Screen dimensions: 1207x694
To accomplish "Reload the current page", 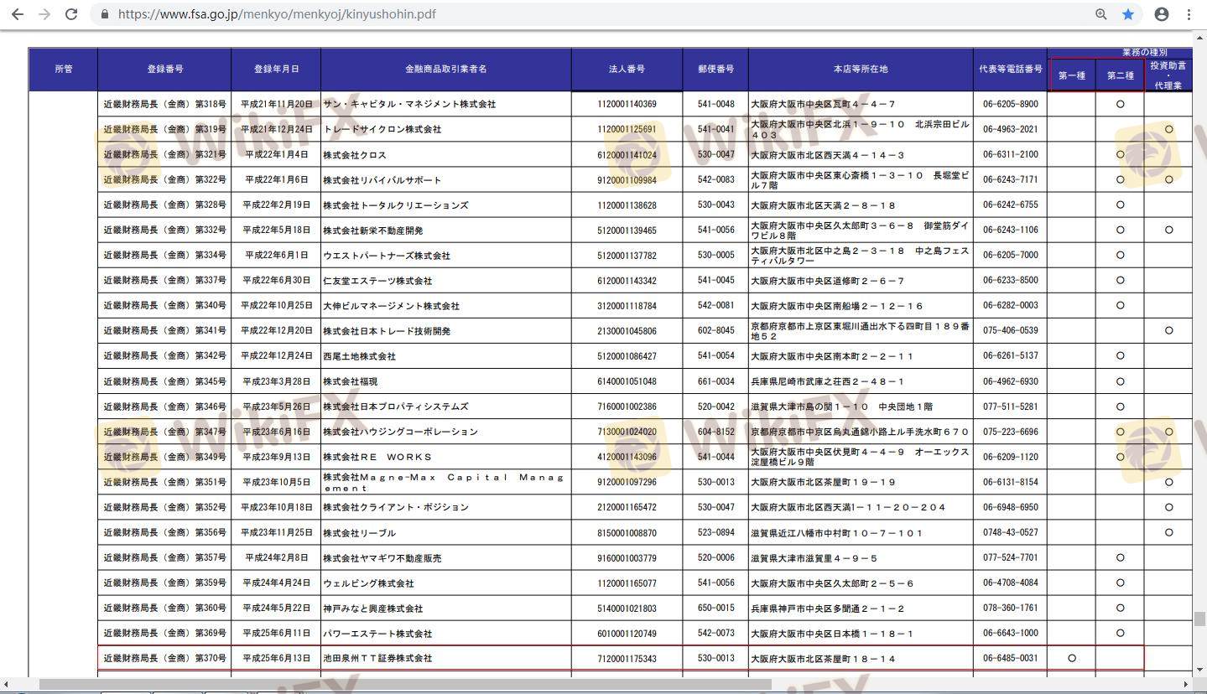I will pos(71,14).
